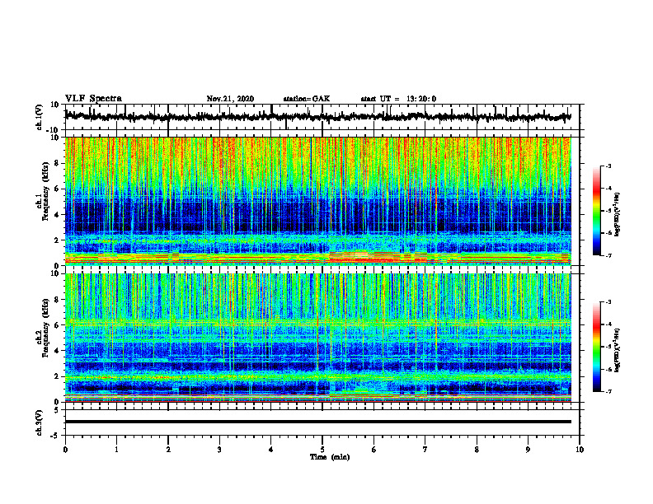Click time axis tick label "8"
The width and height of the screenshot is (653, 504).
(x=477, y=450)
